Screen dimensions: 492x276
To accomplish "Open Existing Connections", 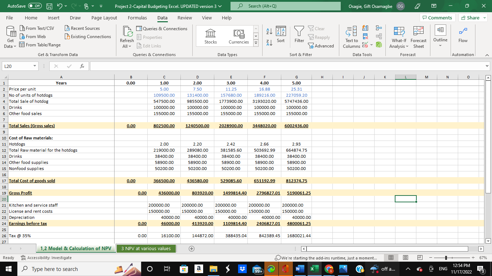I will 88,36.
